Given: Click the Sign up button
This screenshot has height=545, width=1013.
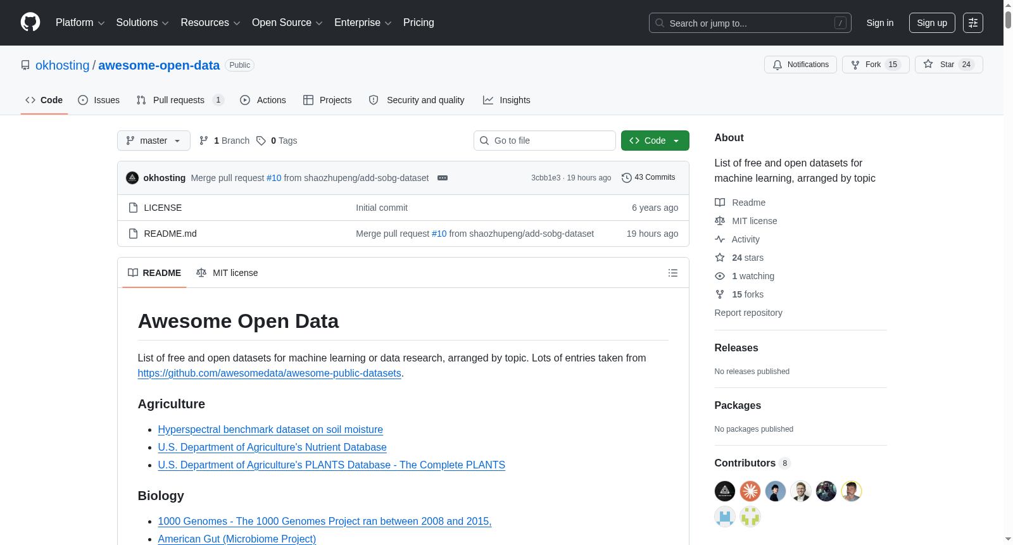Looking at the screenshot, I should pos(932,23).
